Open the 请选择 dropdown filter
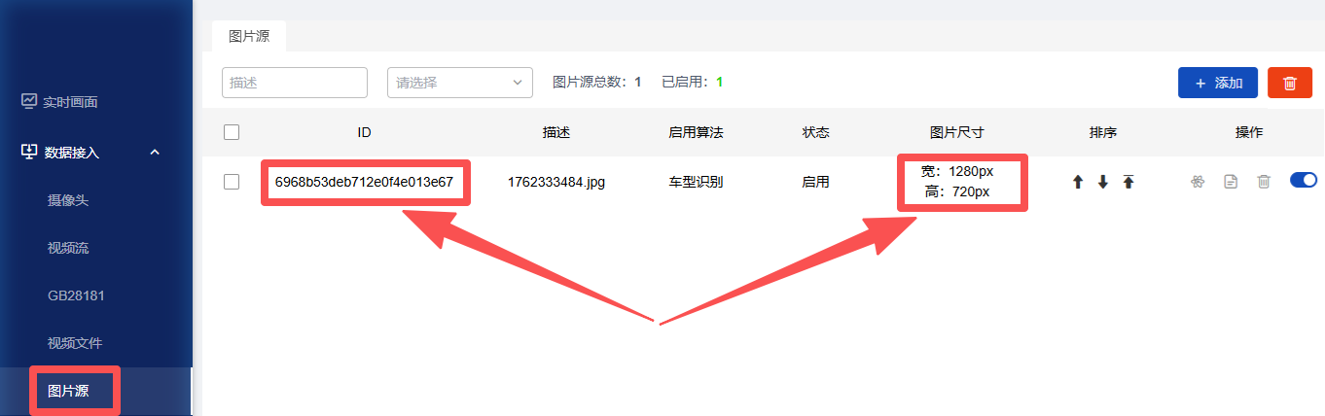 click(460, 83)
